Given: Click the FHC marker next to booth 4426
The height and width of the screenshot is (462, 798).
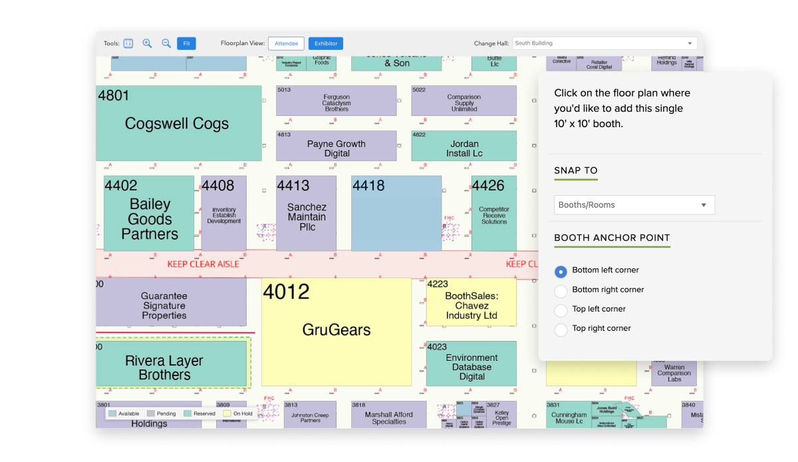Looking at the screenshot, I should pyautogui.click(x=450, y=218).
